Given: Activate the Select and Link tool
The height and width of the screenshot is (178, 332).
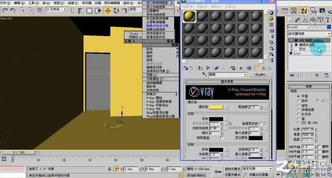Looking at the screenshot, I should 23,11.
